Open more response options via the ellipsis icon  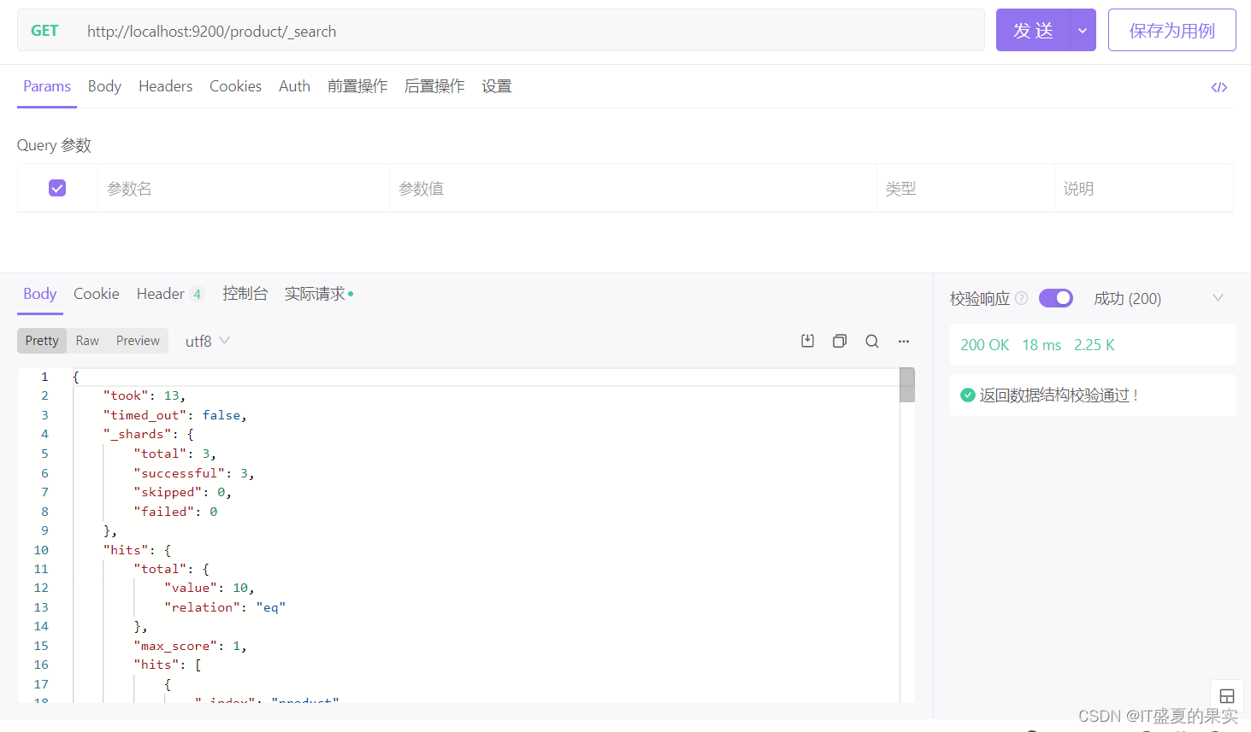click(903, 341)
